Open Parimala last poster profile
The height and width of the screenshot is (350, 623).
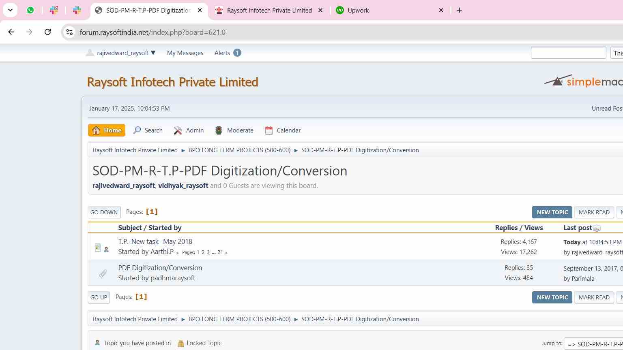click(x=583, y=279)
